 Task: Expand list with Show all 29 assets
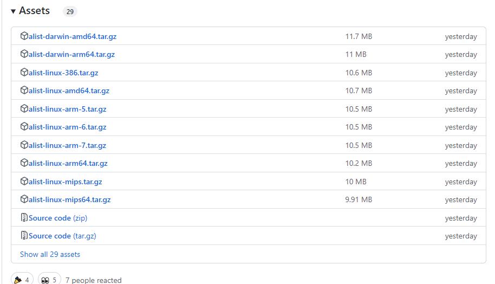(50, 254)
